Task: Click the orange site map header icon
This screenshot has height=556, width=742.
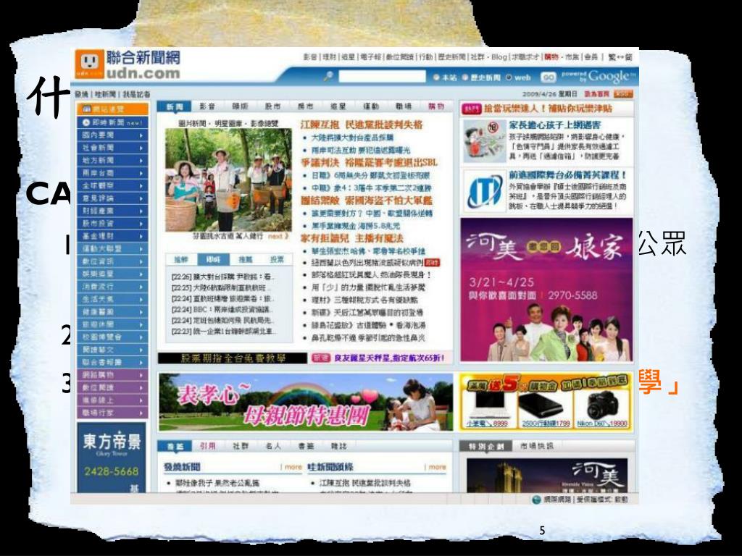Action: point(87,109)
